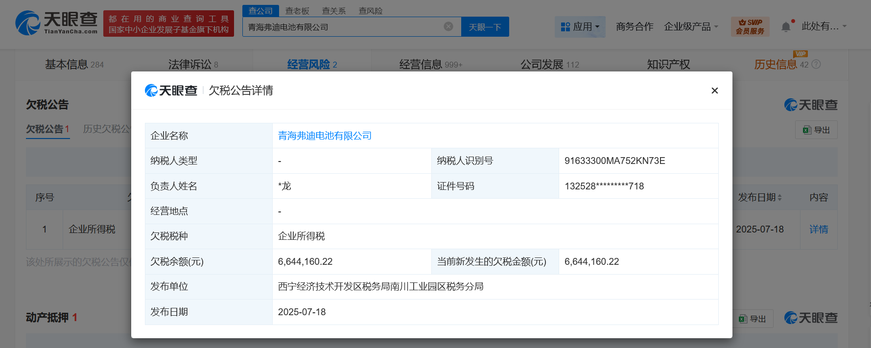Click the 企业所得税 cell in background table
The height and width of the screenshot is (348, 871).
pyautogui.click(x=92, y=229)
